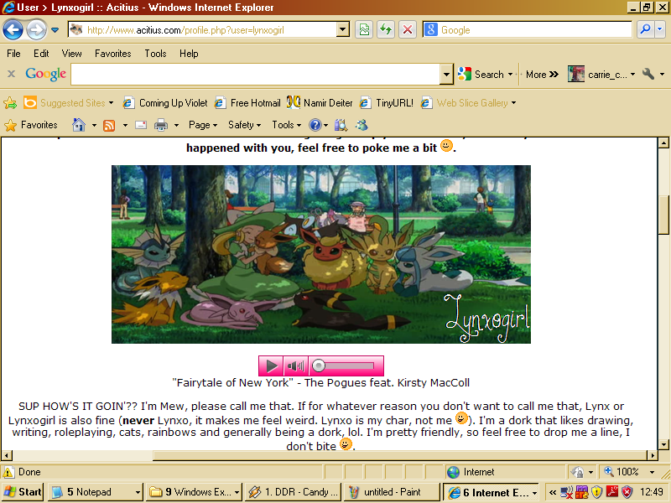Open the Tools menu in menu bar
The width and height of the screenshot is (671, 503).
click(155, 54)
